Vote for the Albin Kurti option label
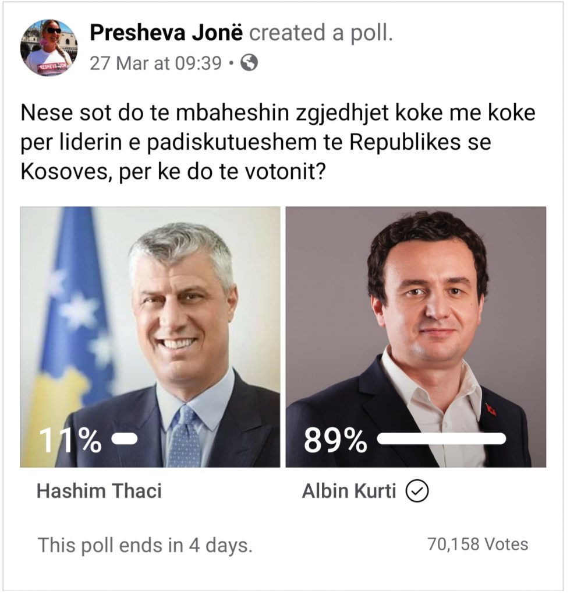Screen dimensions: 581x597 (x=349, y=491)
